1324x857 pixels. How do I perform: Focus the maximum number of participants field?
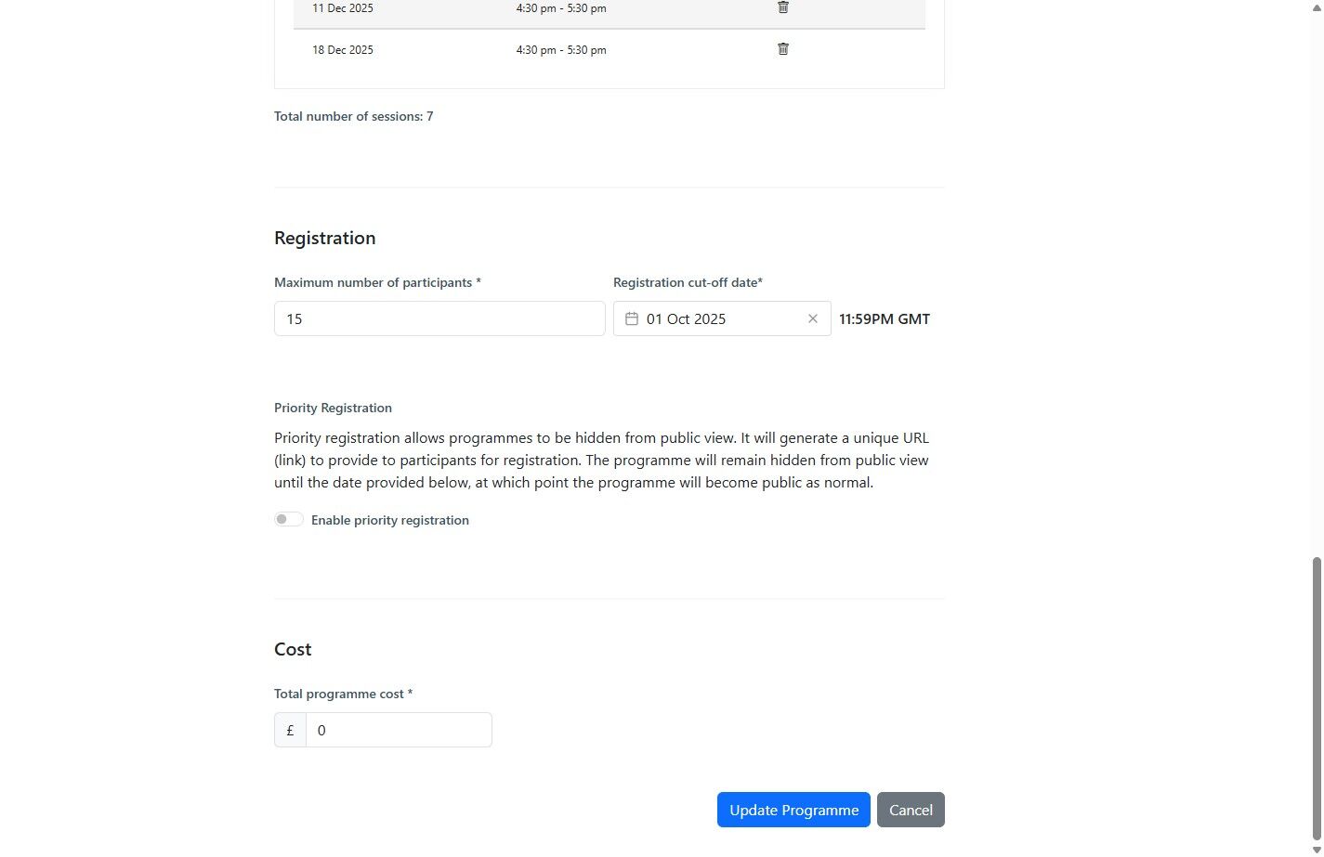(x=439, y=318)
